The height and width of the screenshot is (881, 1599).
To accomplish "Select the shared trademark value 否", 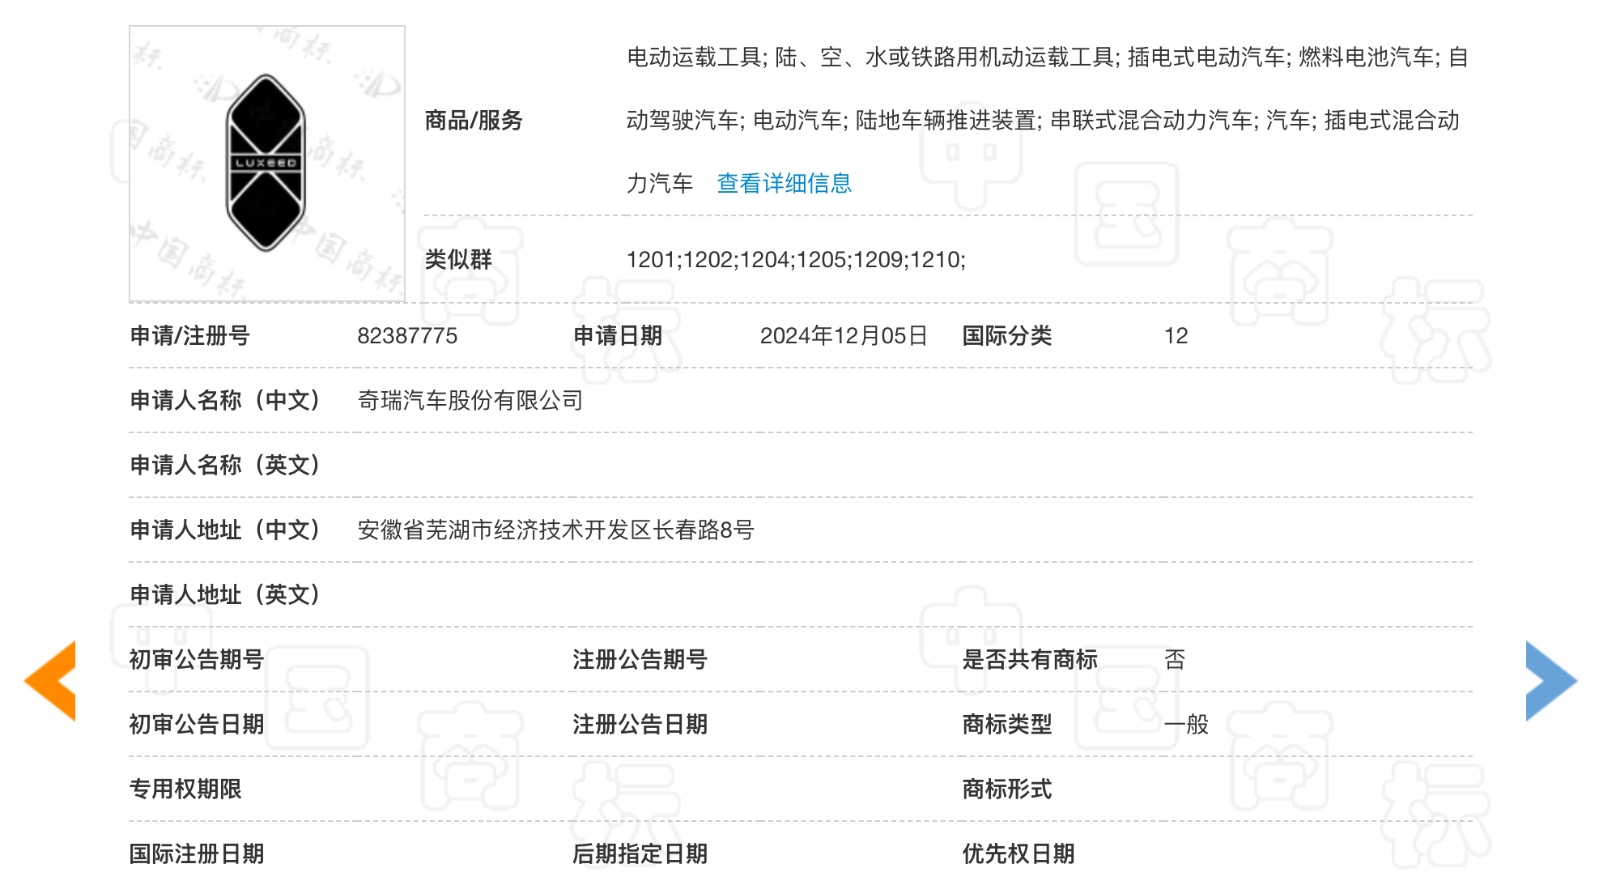I will pos(1175,660).
